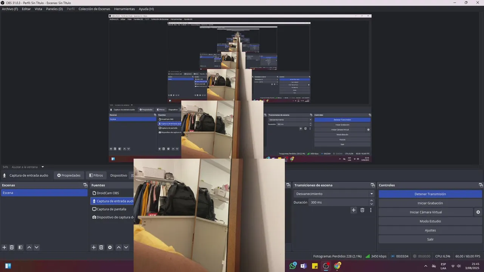Click Detener Transmisión to stop streaming

pyautogui.click(x=430, y=194)
